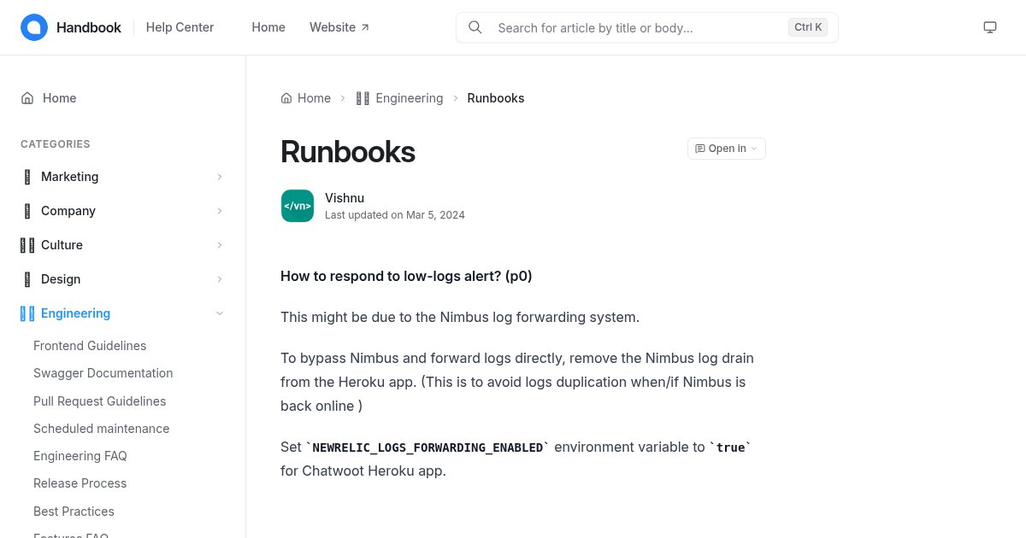Click the `true` code text

730,447
